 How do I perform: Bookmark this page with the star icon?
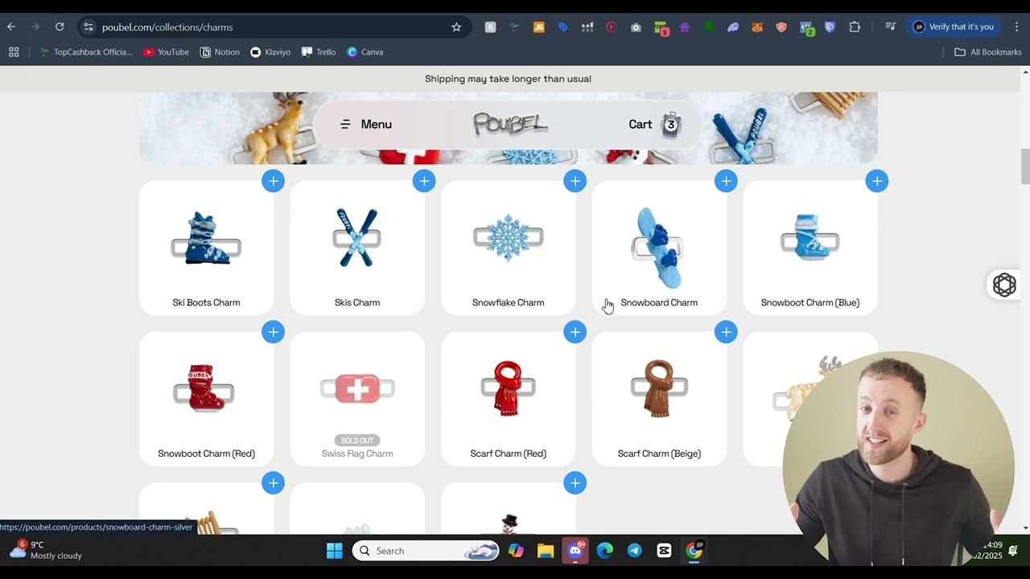[456, 27]
